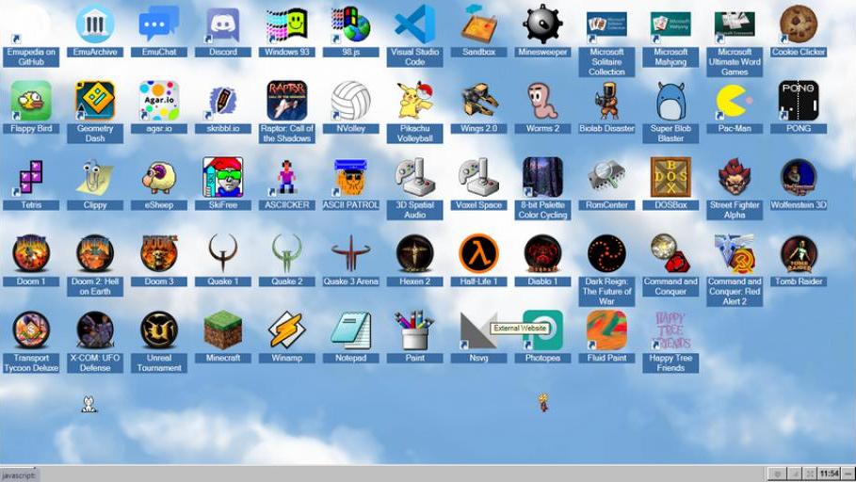Open the Discord shortcut
The height and width of the screenshot is (482, 856).
click(x=223, y=25)
